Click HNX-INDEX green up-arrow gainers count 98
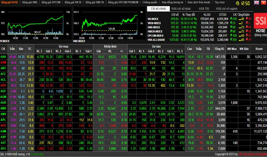The image size is (267, 157). (233, 27)
